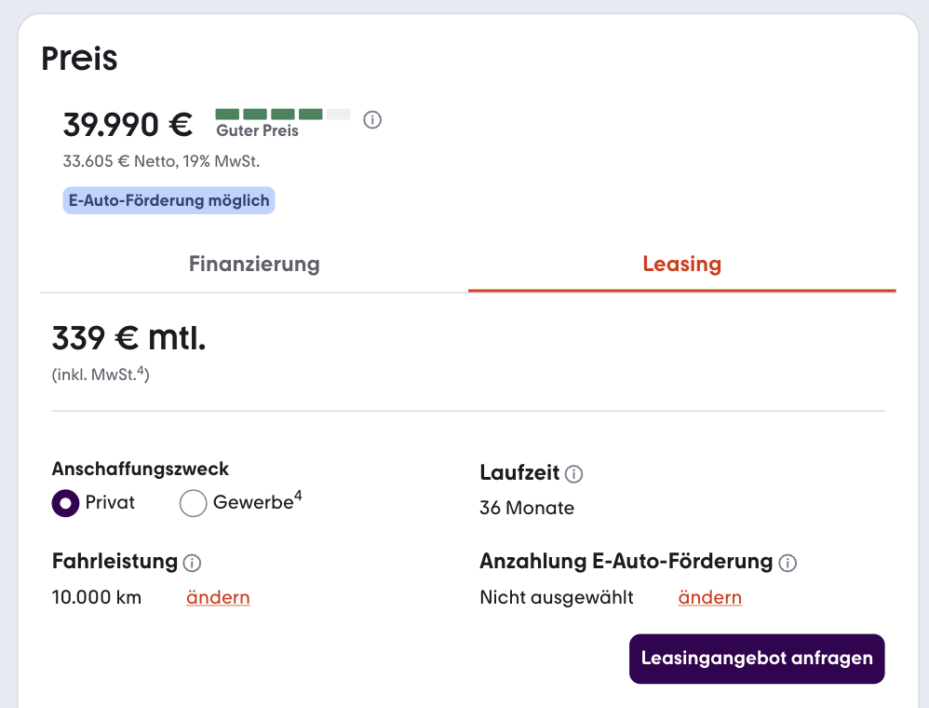The width and height of the screenshot is (929, 708).
Task: Click Leasingangebot anfragen button
Action: (757, 659)
